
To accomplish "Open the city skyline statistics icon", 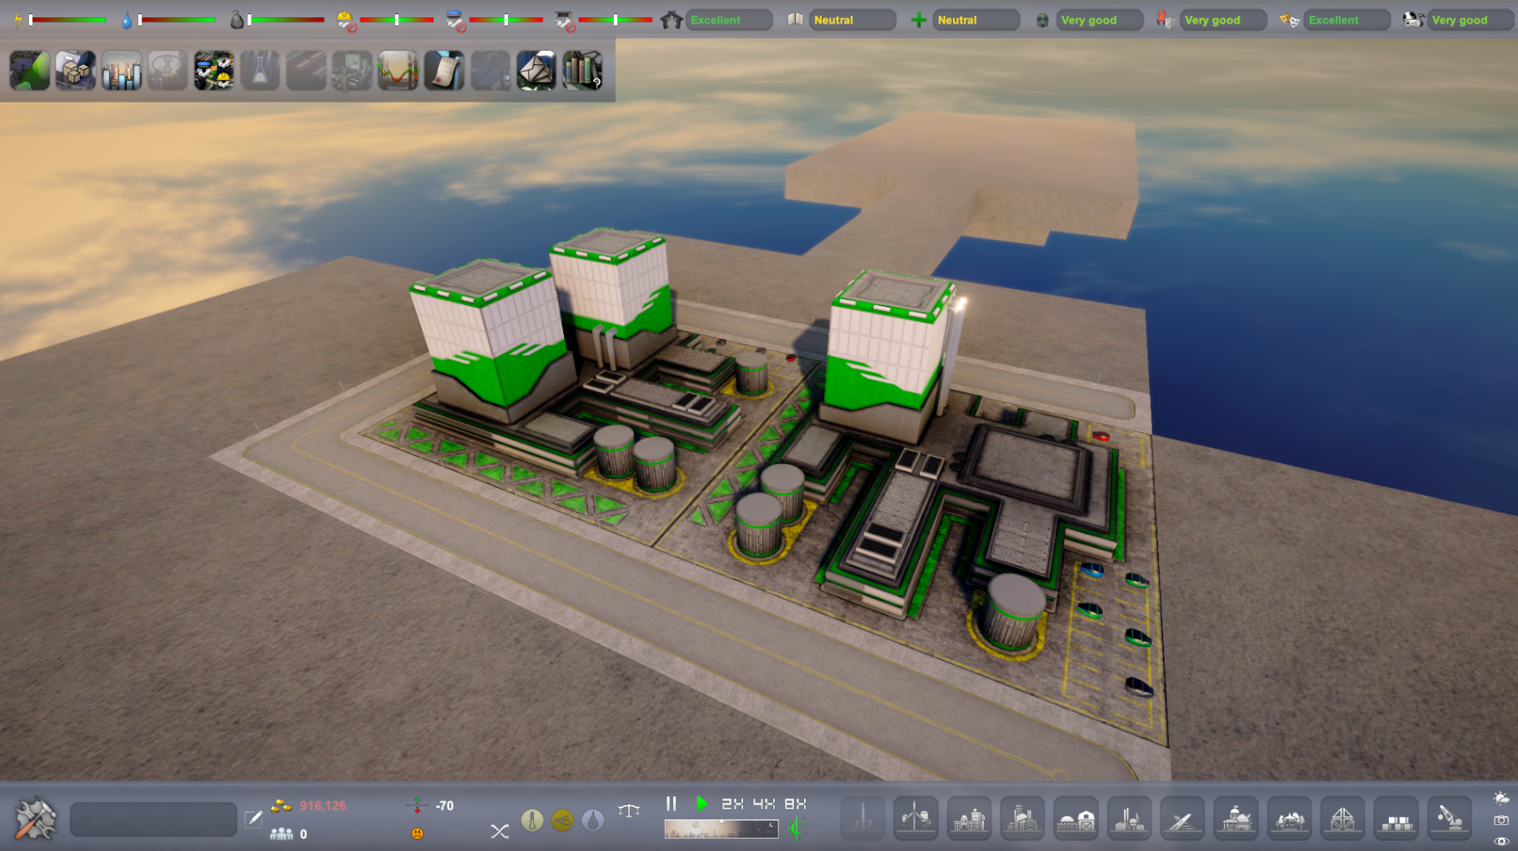I will click(122, 71).
